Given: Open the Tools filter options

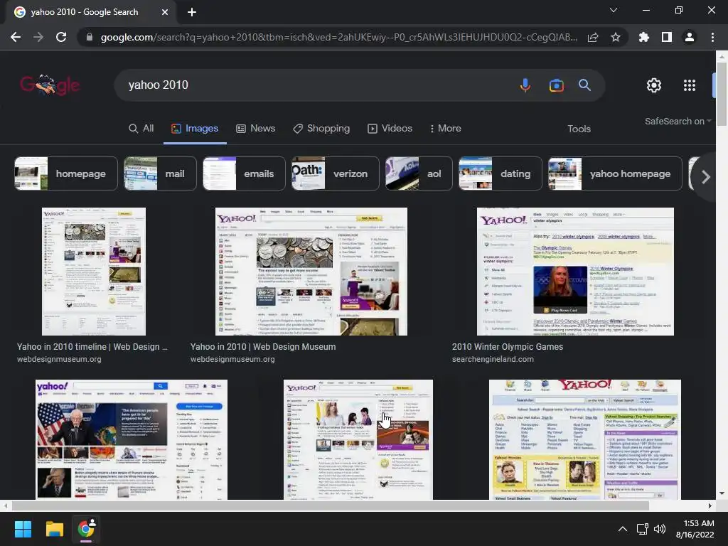Looking at the screenshot, I should coord(579,129).
